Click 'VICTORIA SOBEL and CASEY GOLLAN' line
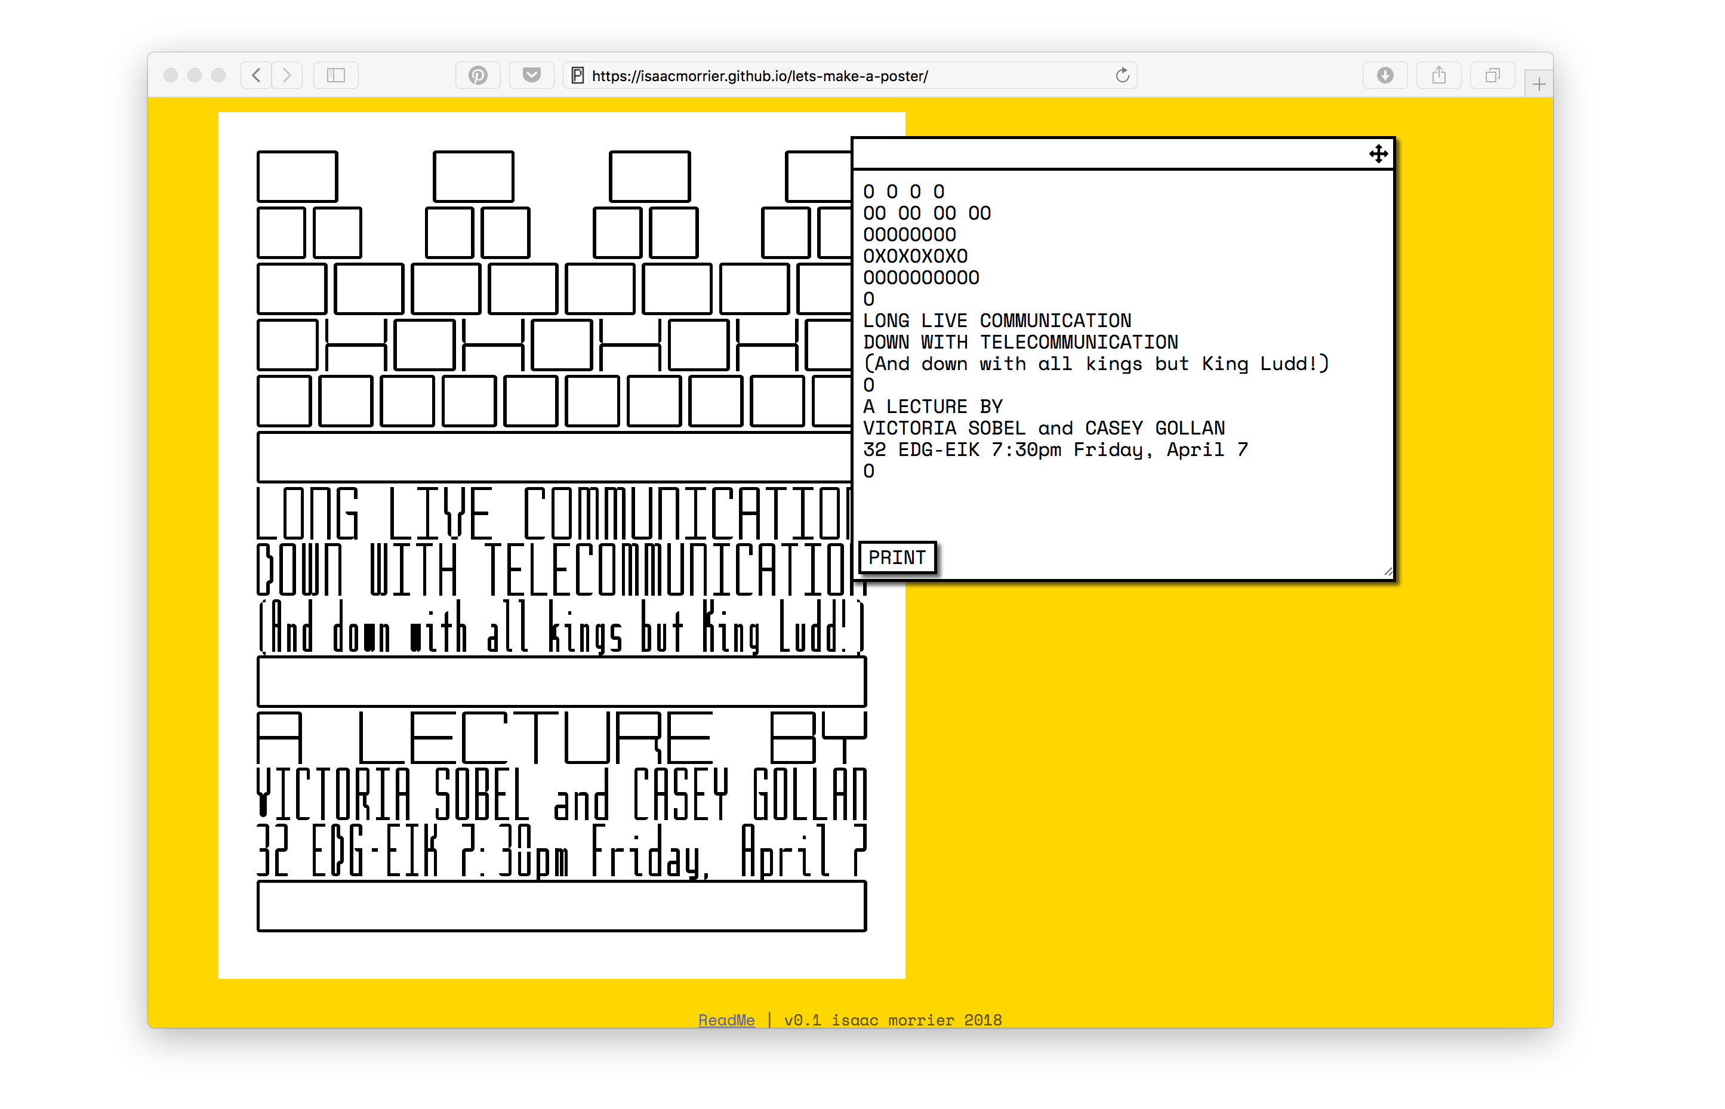 (x=1043, y=429)
